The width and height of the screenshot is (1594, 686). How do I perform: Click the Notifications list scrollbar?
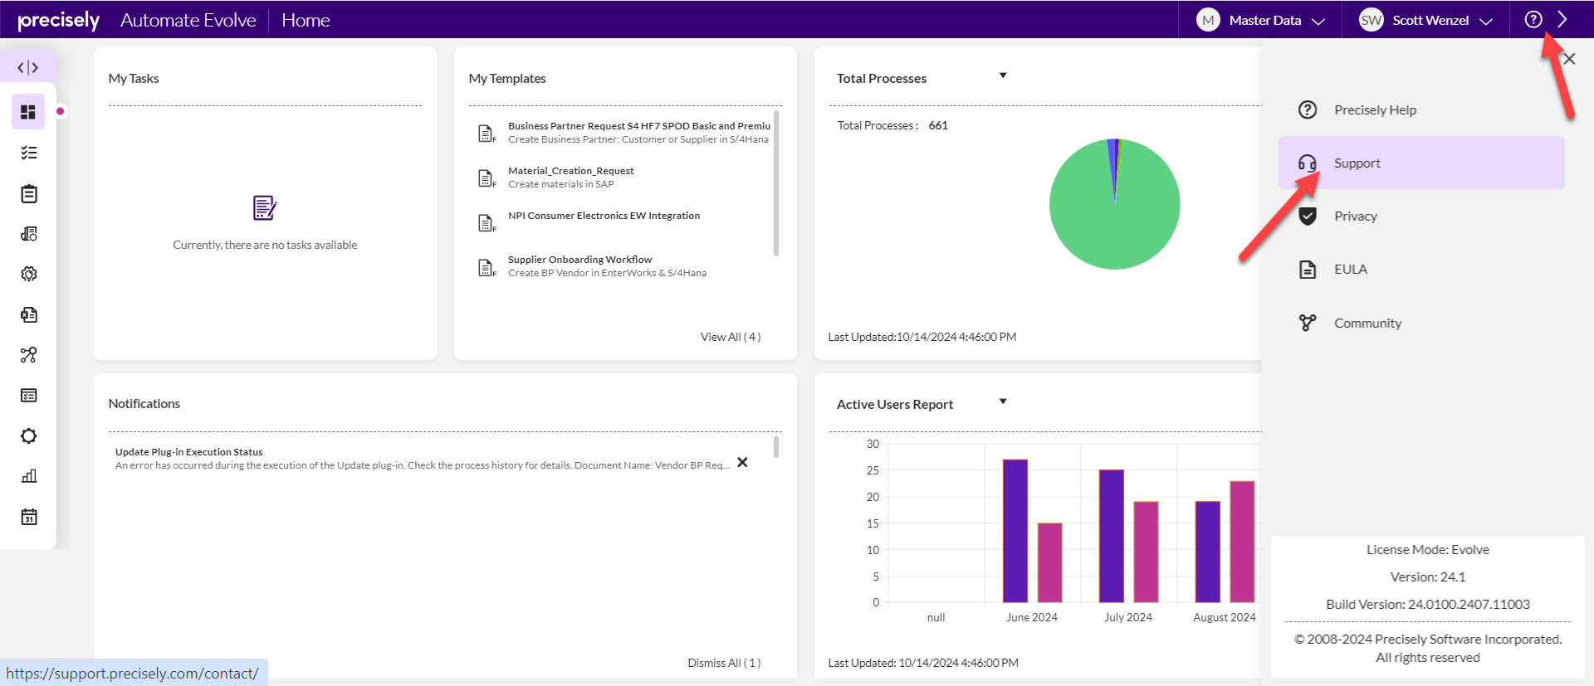point(776,447)
